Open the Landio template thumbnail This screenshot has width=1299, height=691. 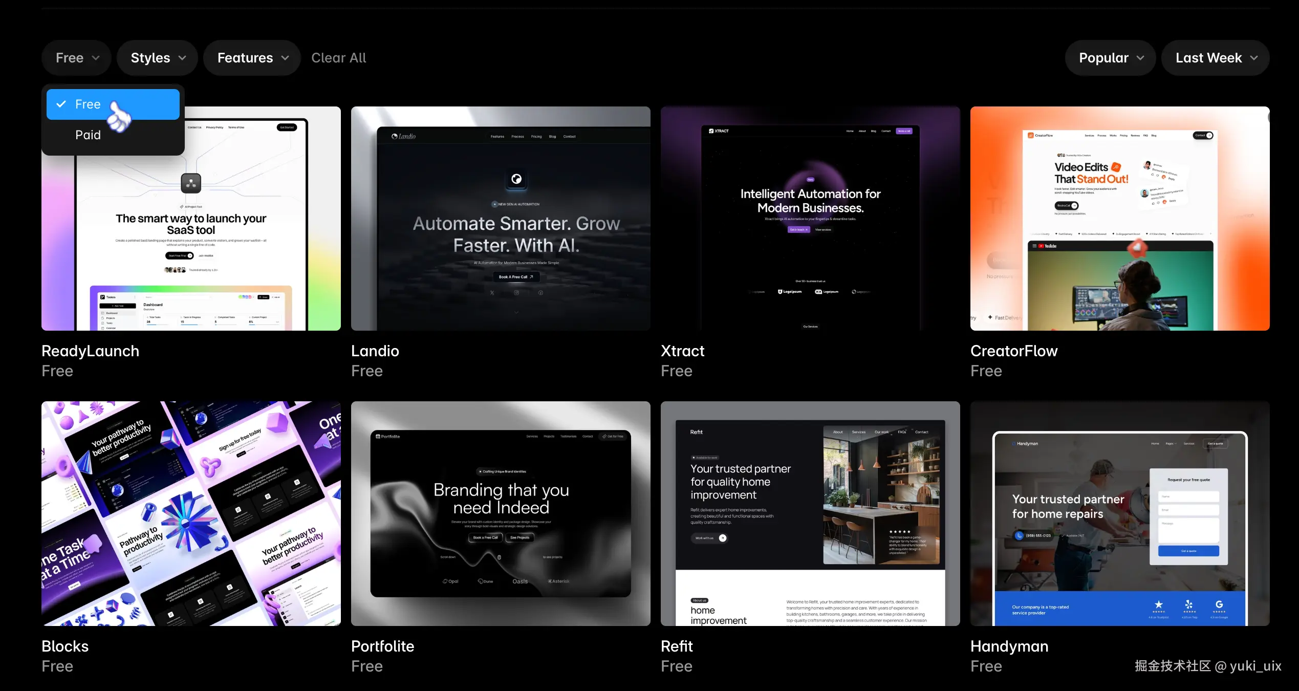[501, 219]
